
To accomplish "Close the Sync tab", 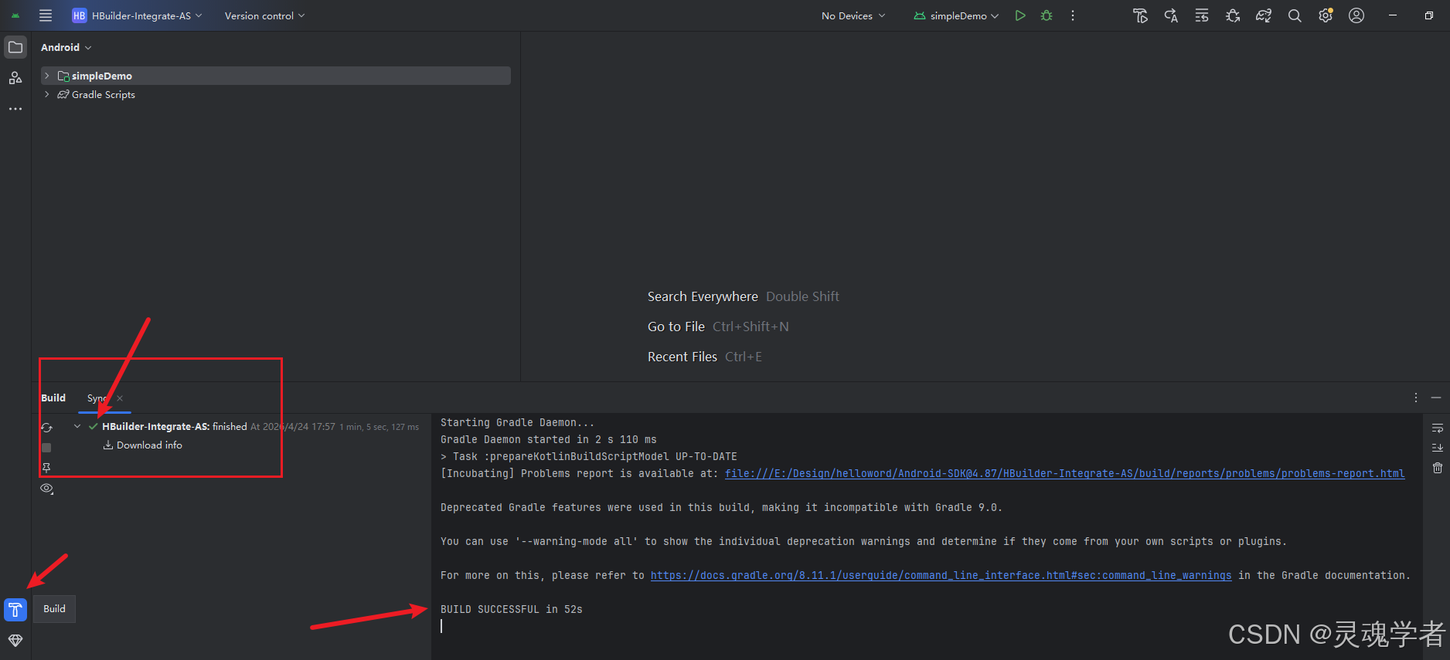I will coord(120,398).
